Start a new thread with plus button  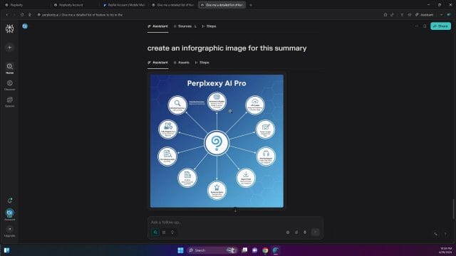click(9, 48)
